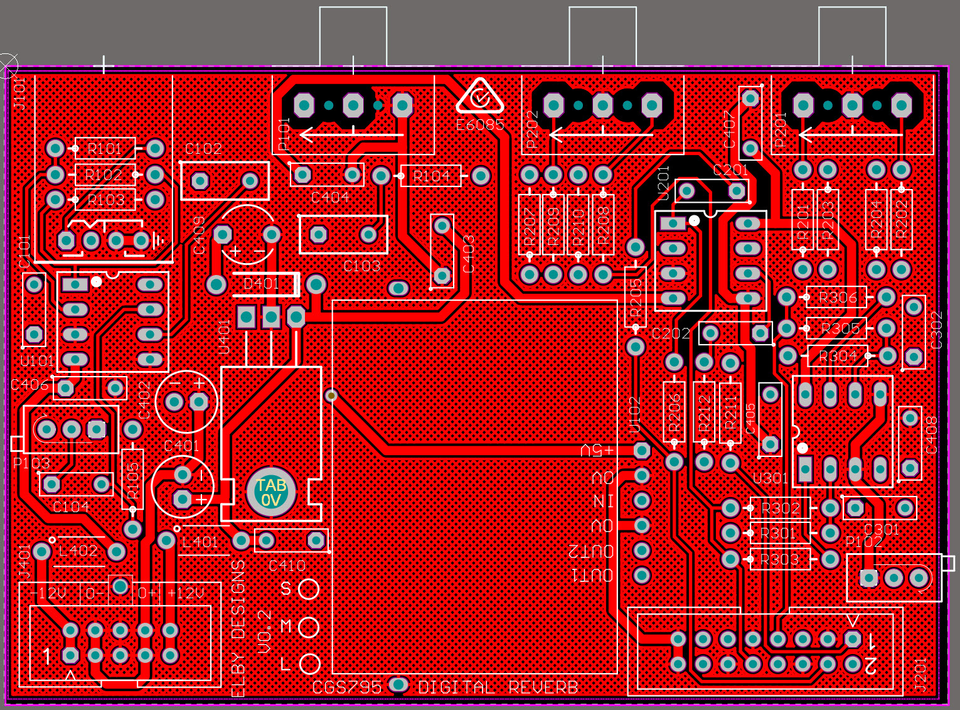Image resolution: width=960 pixels, height=710 pixels.
Task: Click the arrow symbol inside P101
Action: pyautogui.click(x=351, y=134)
